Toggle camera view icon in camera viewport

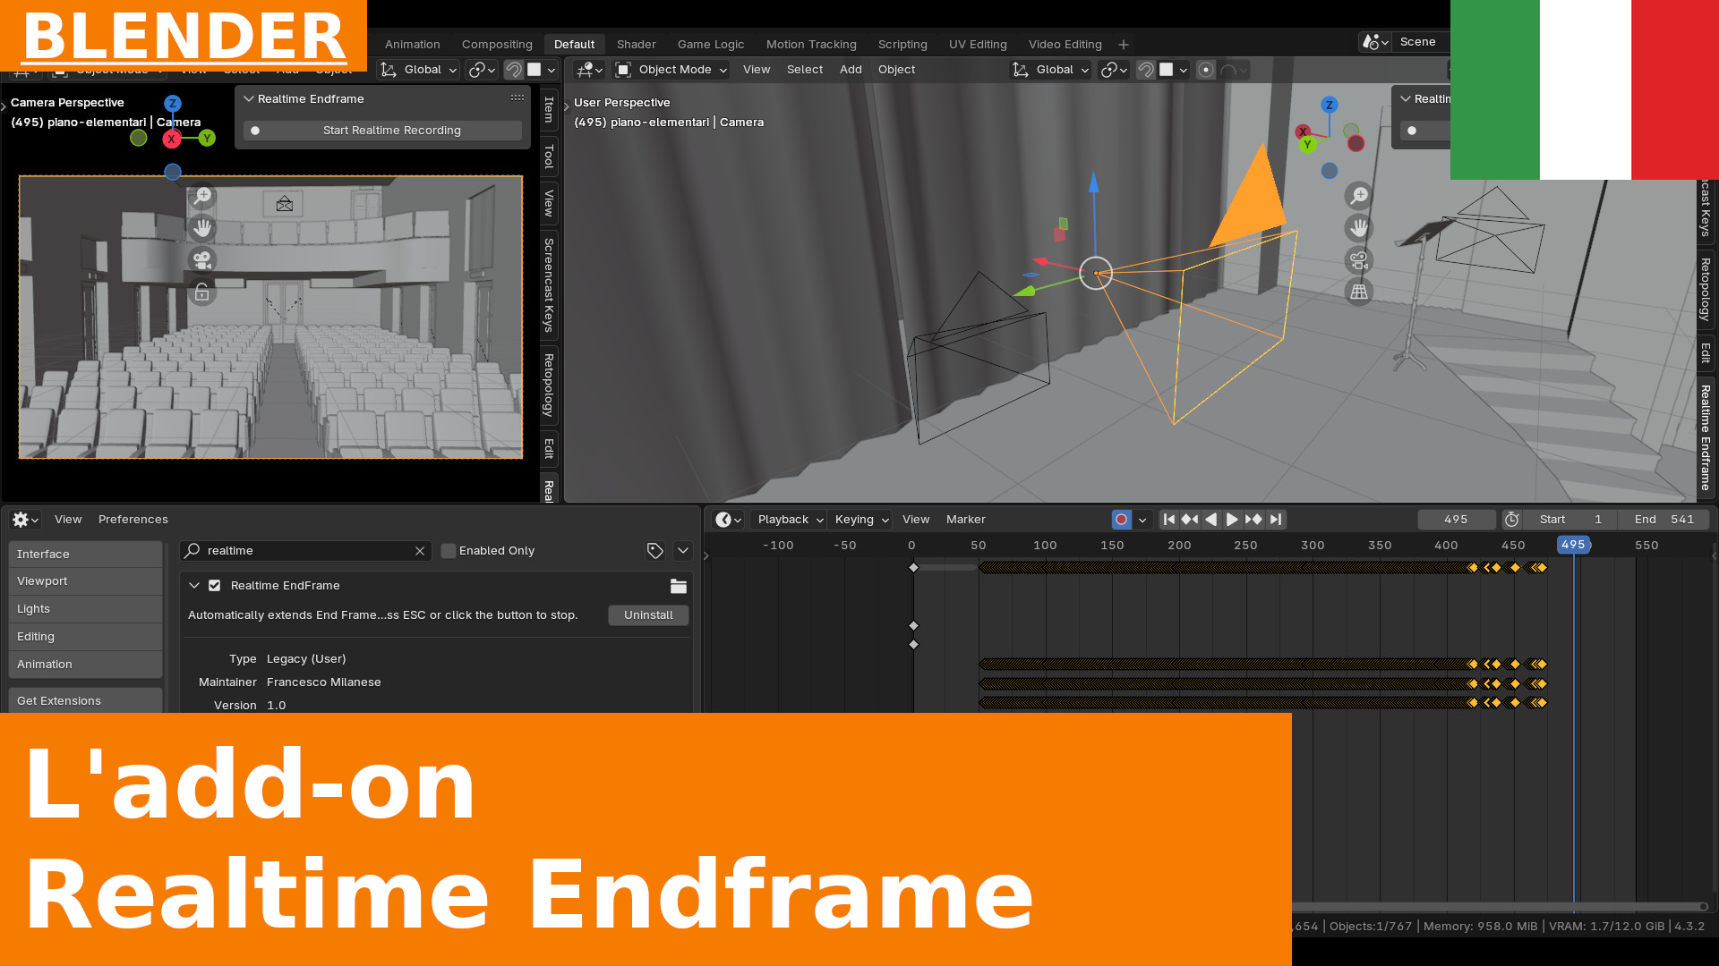pyautogui.click(x=202, y=260)
